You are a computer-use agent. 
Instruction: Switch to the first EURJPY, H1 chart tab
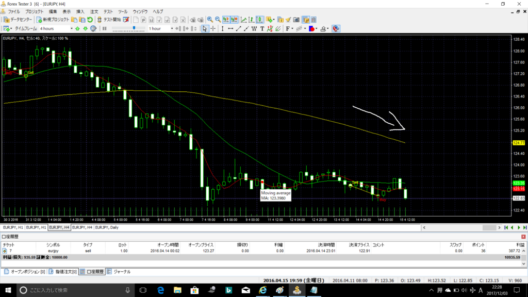[x=13, y=227]
